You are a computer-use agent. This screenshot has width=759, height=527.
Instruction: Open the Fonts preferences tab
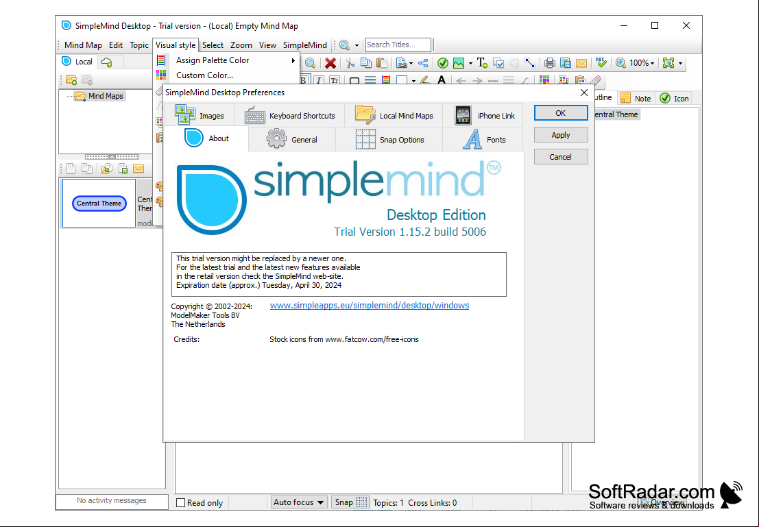483,139
